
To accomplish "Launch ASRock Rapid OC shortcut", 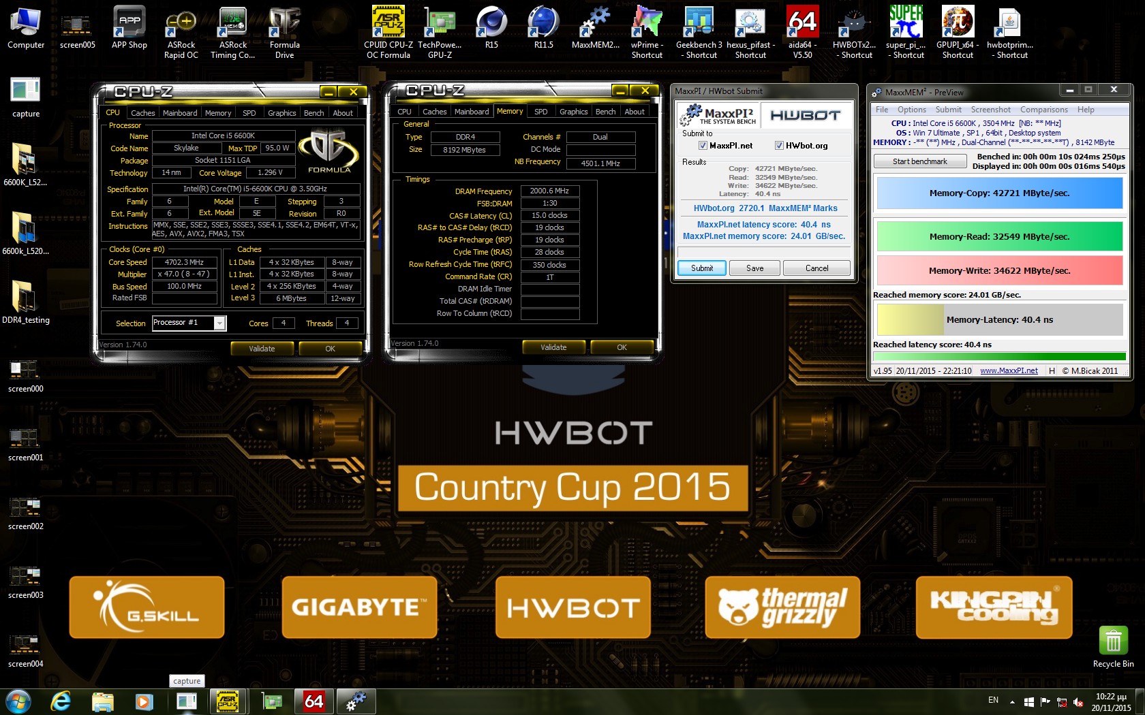I will [x=181, y=33].
